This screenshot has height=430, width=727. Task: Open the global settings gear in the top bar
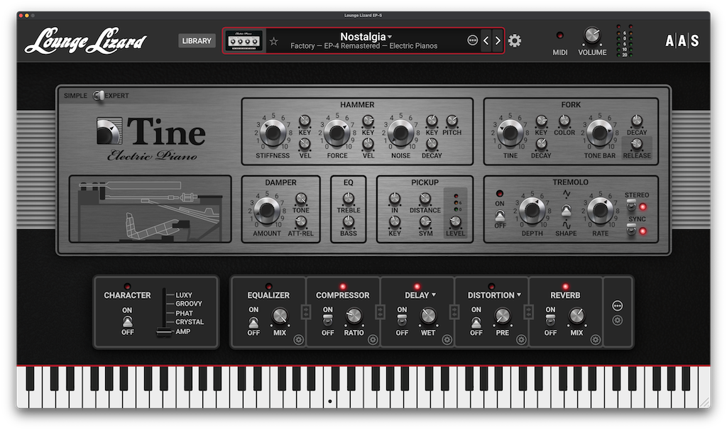point(515,40)
